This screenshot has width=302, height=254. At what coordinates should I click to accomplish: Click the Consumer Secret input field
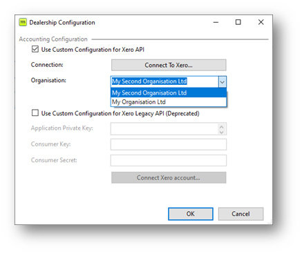[169, 160]
